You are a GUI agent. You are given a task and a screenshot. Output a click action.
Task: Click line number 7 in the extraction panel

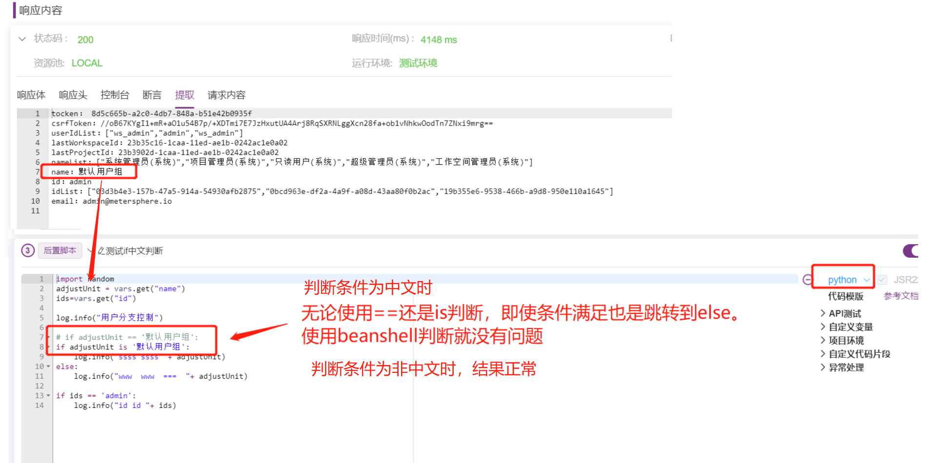[x=38, y=172]
